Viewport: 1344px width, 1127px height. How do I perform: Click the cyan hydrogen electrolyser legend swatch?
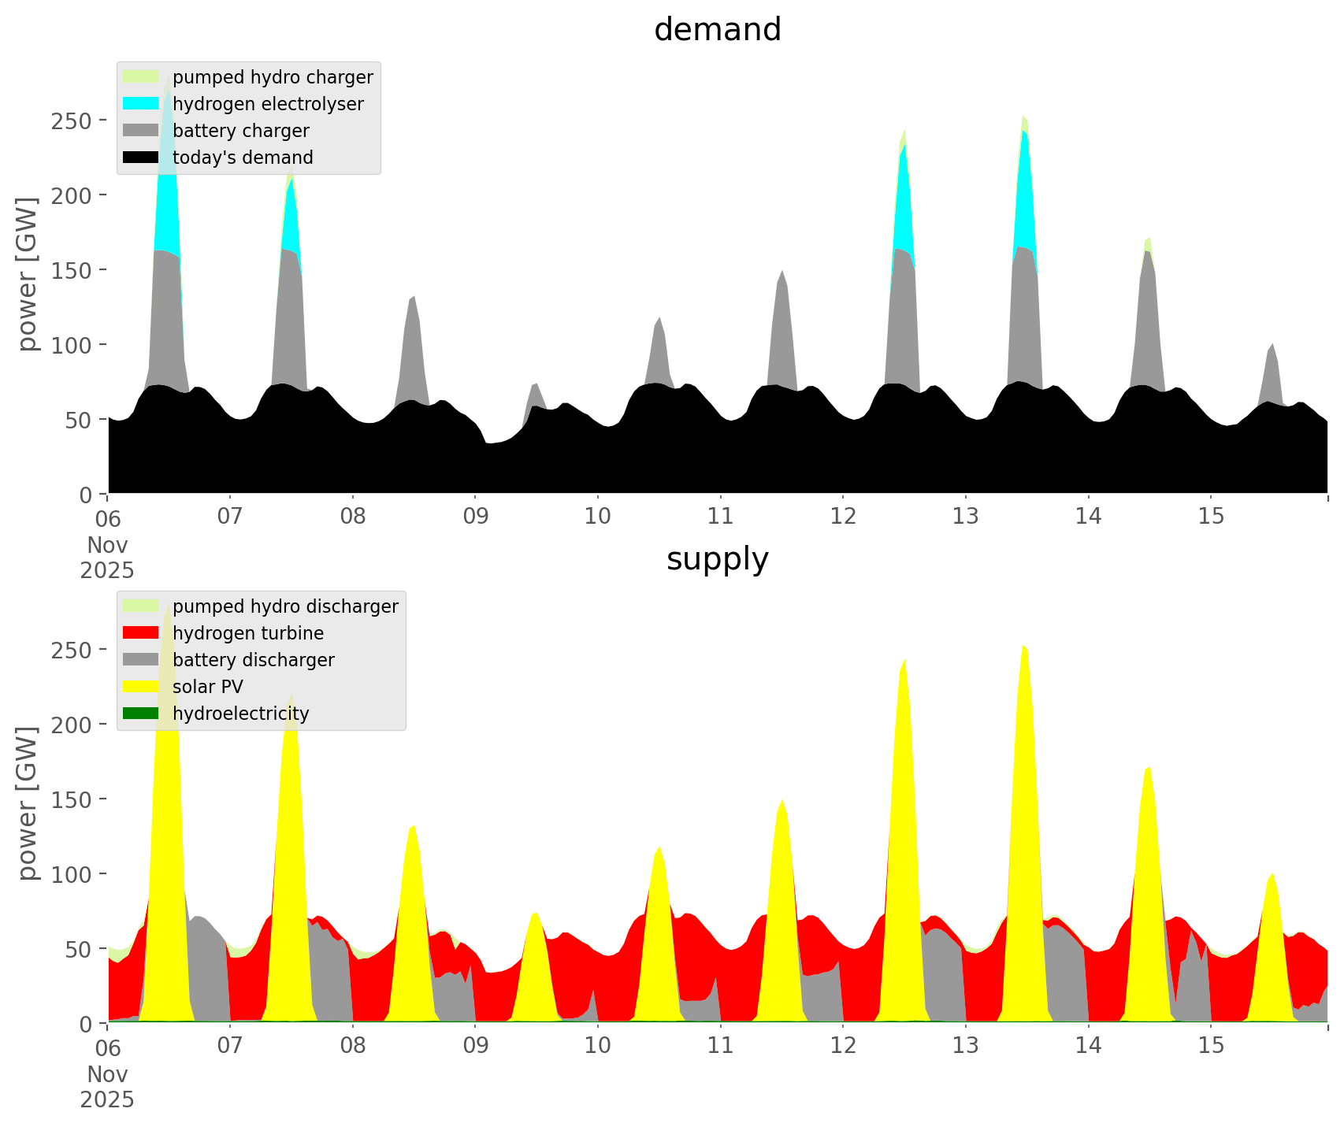141,104
